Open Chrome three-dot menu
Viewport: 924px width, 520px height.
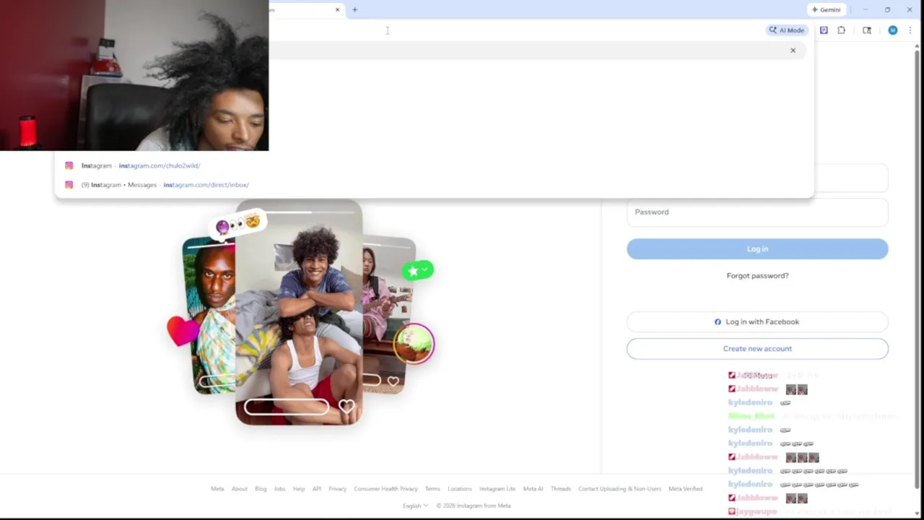click(910, 30)
